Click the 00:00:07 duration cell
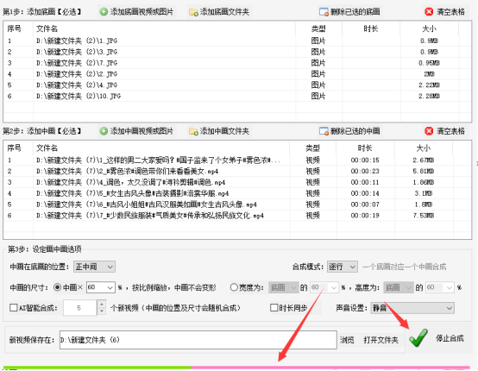Screen dimensions: 478x371 point(365,204)
